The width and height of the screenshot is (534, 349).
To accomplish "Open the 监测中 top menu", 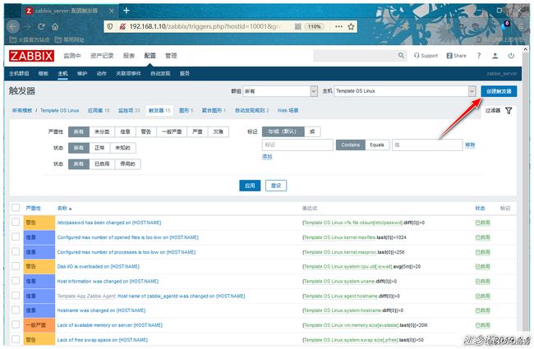I will pos(72,56).
